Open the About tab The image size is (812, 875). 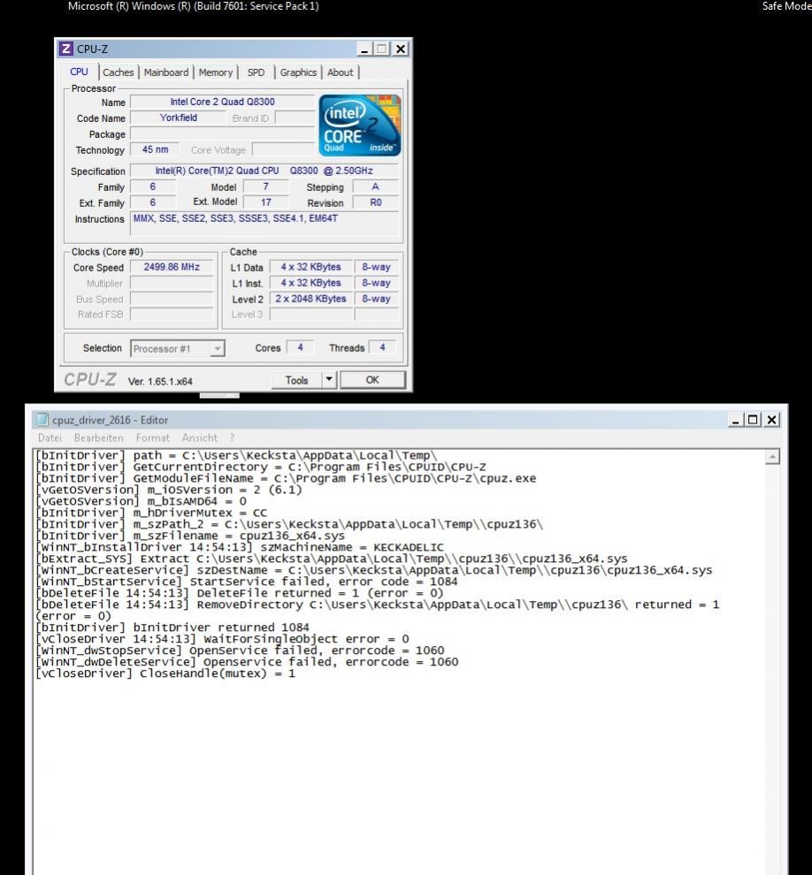coord(340,72)
